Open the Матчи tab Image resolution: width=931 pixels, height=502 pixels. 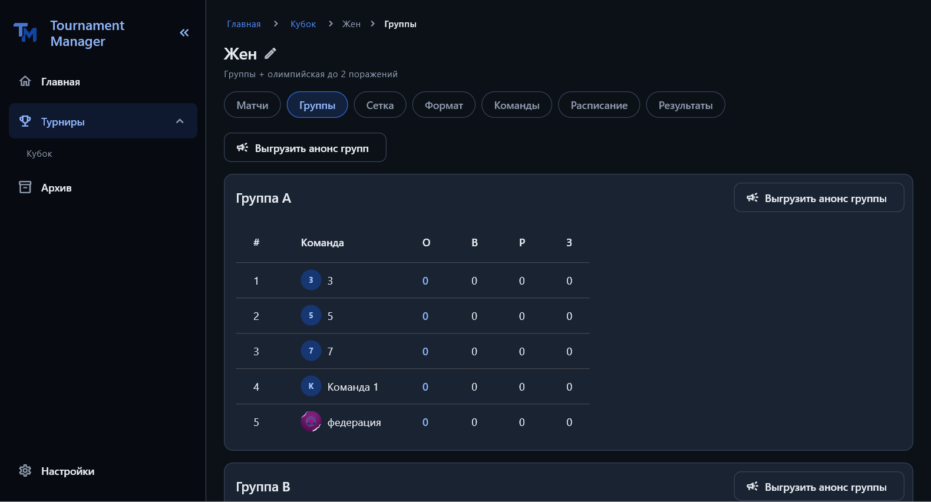pos(252,105)
